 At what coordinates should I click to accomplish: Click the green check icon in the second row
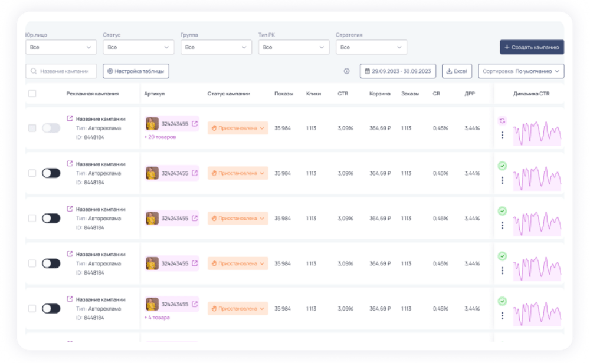click(x=502, y=166)
